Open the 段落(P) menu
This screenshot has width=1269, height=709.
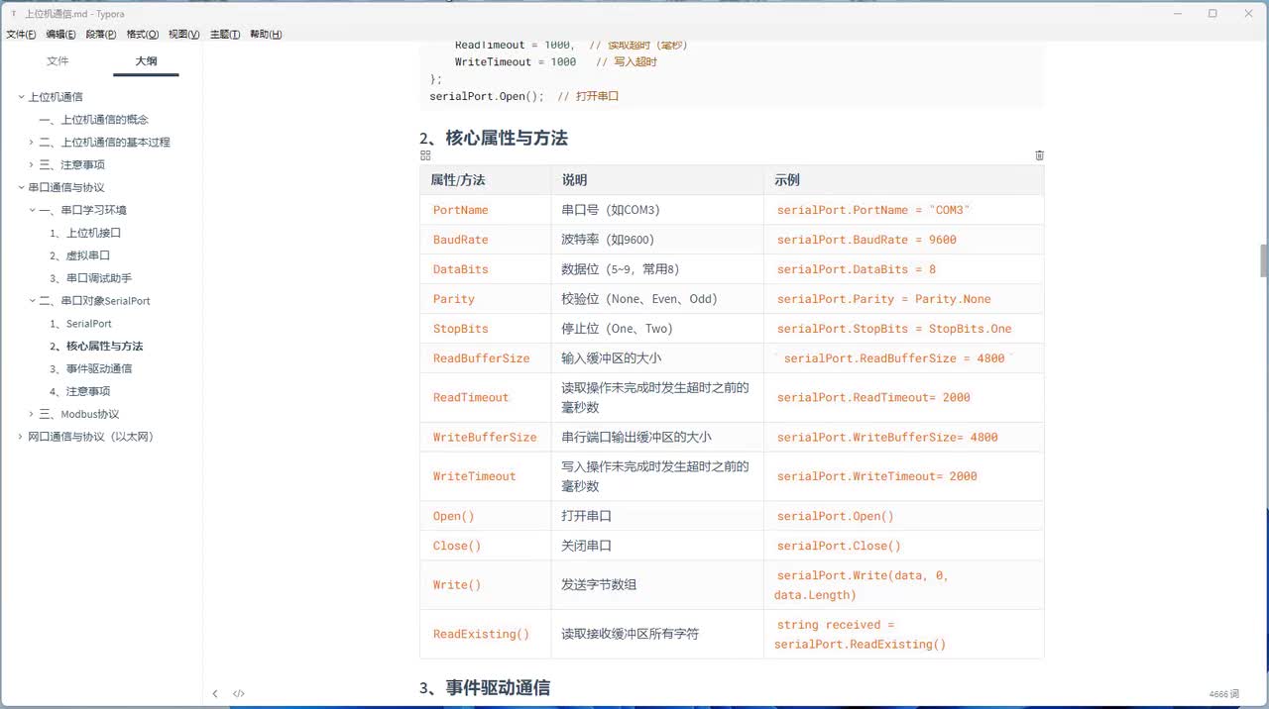point(101,35)
